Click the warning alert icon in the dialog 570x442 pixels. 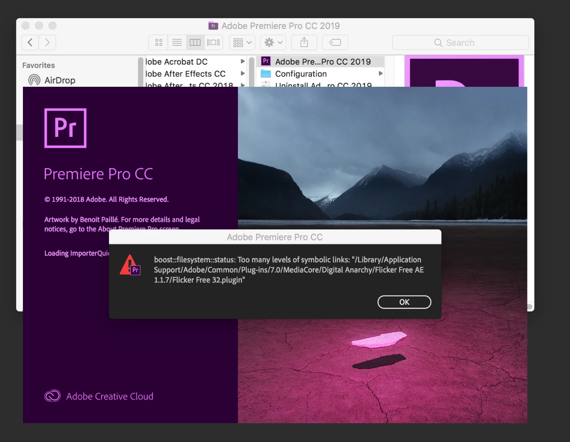130,265
